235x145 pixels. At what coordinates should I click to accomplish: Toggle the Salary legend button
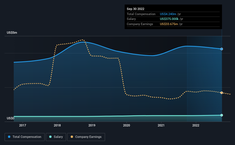coord(56,137)
